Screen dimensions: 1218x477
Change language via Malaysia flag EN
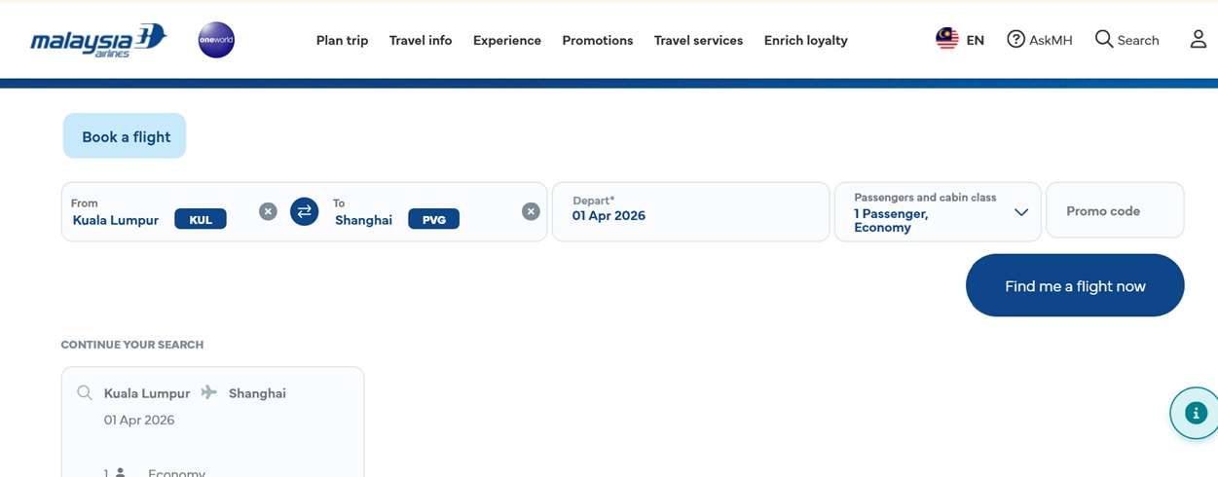point(960,40)
